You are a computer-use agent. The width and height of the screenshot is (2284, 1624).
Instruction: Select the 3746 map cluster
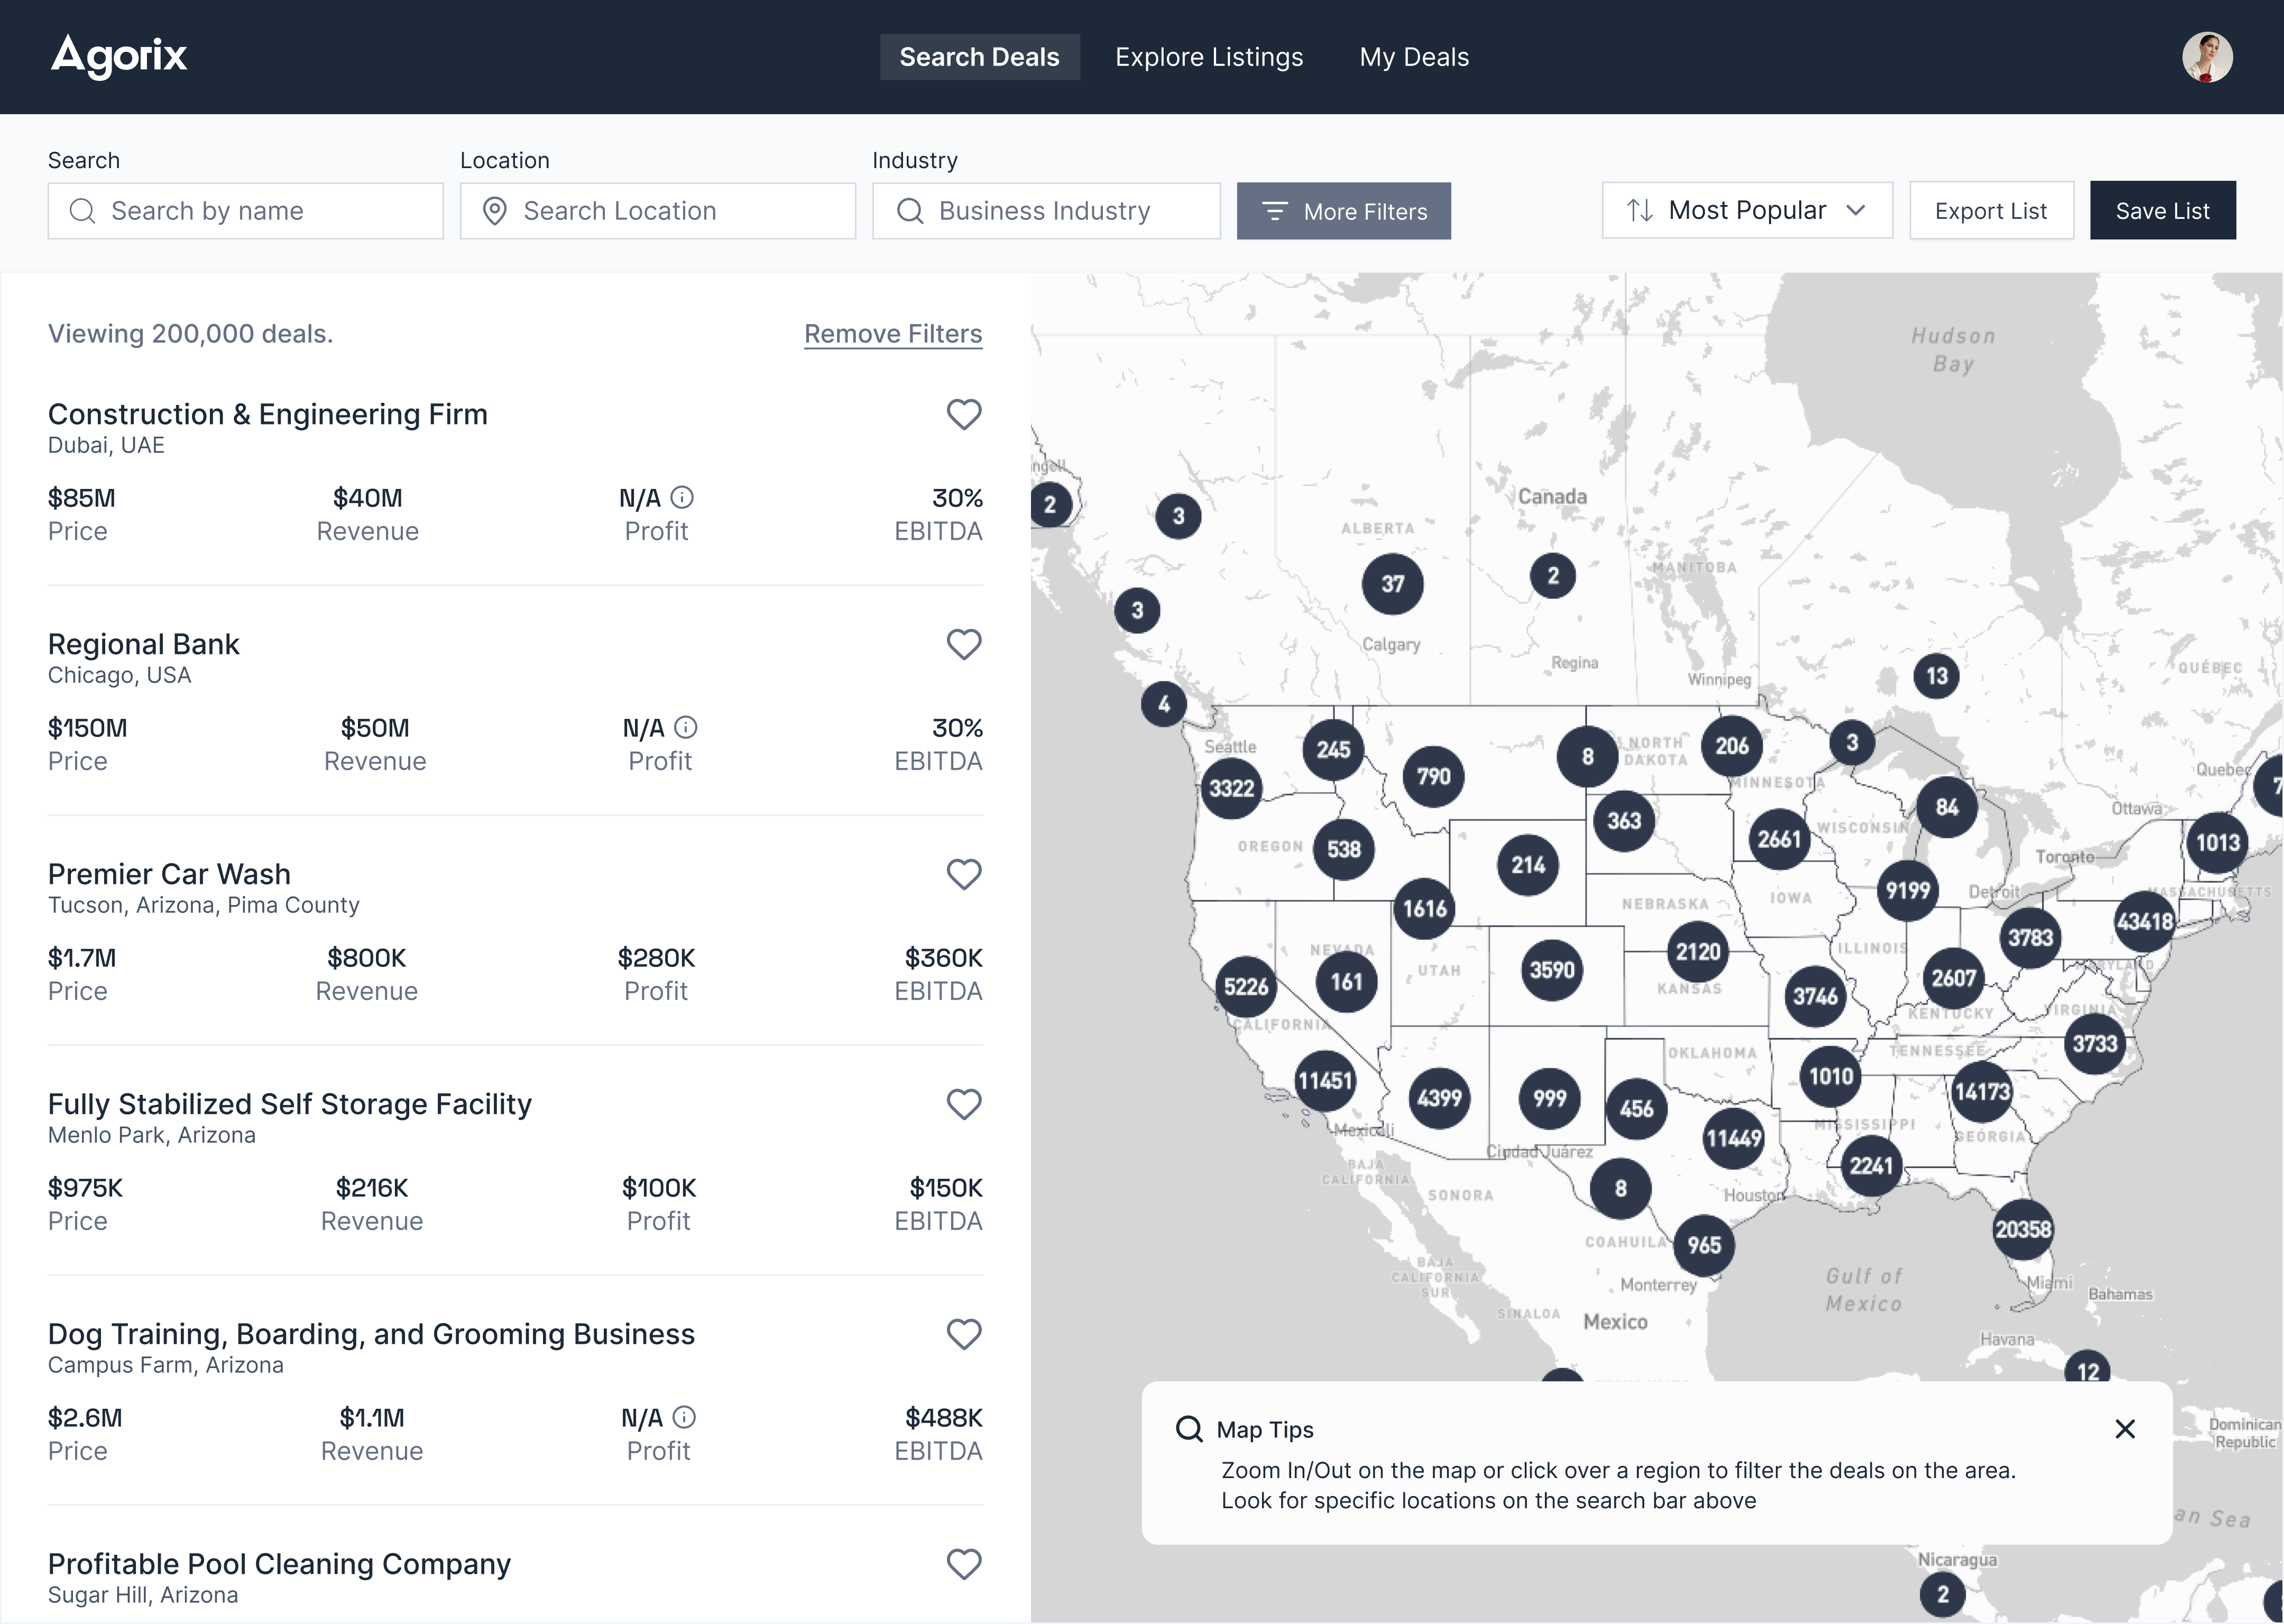point(1815,996)
